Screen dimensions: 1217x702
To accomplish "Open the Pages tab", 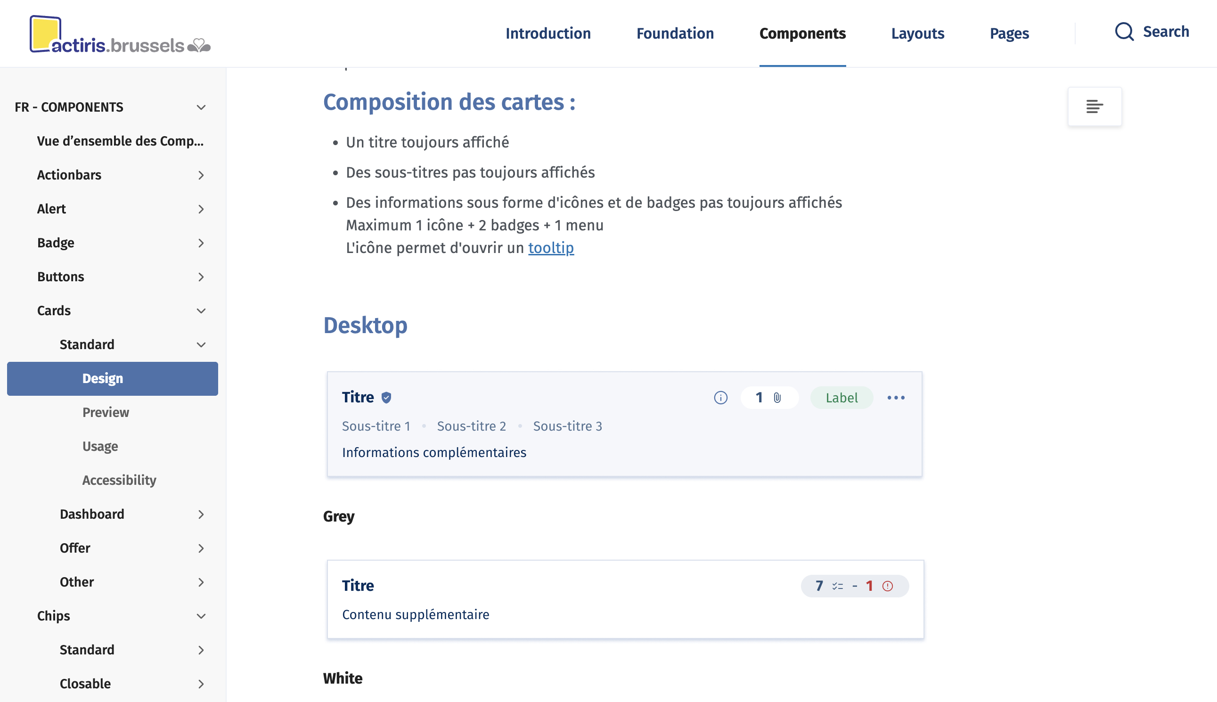I will [1009, 33].
